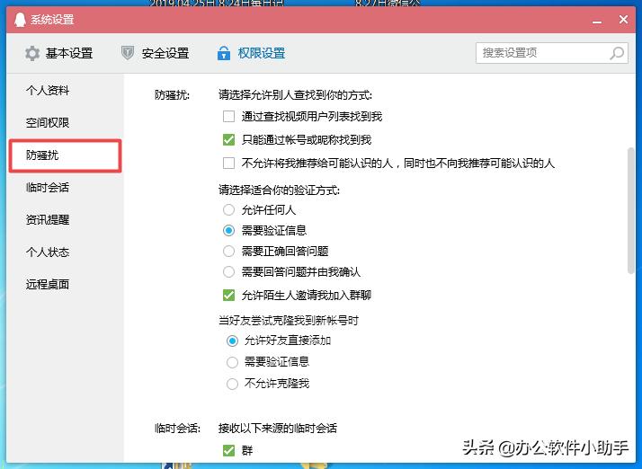Close the 系统设置 window
Viewport: 642px width, 469px height.
click(x=624, y=20)
